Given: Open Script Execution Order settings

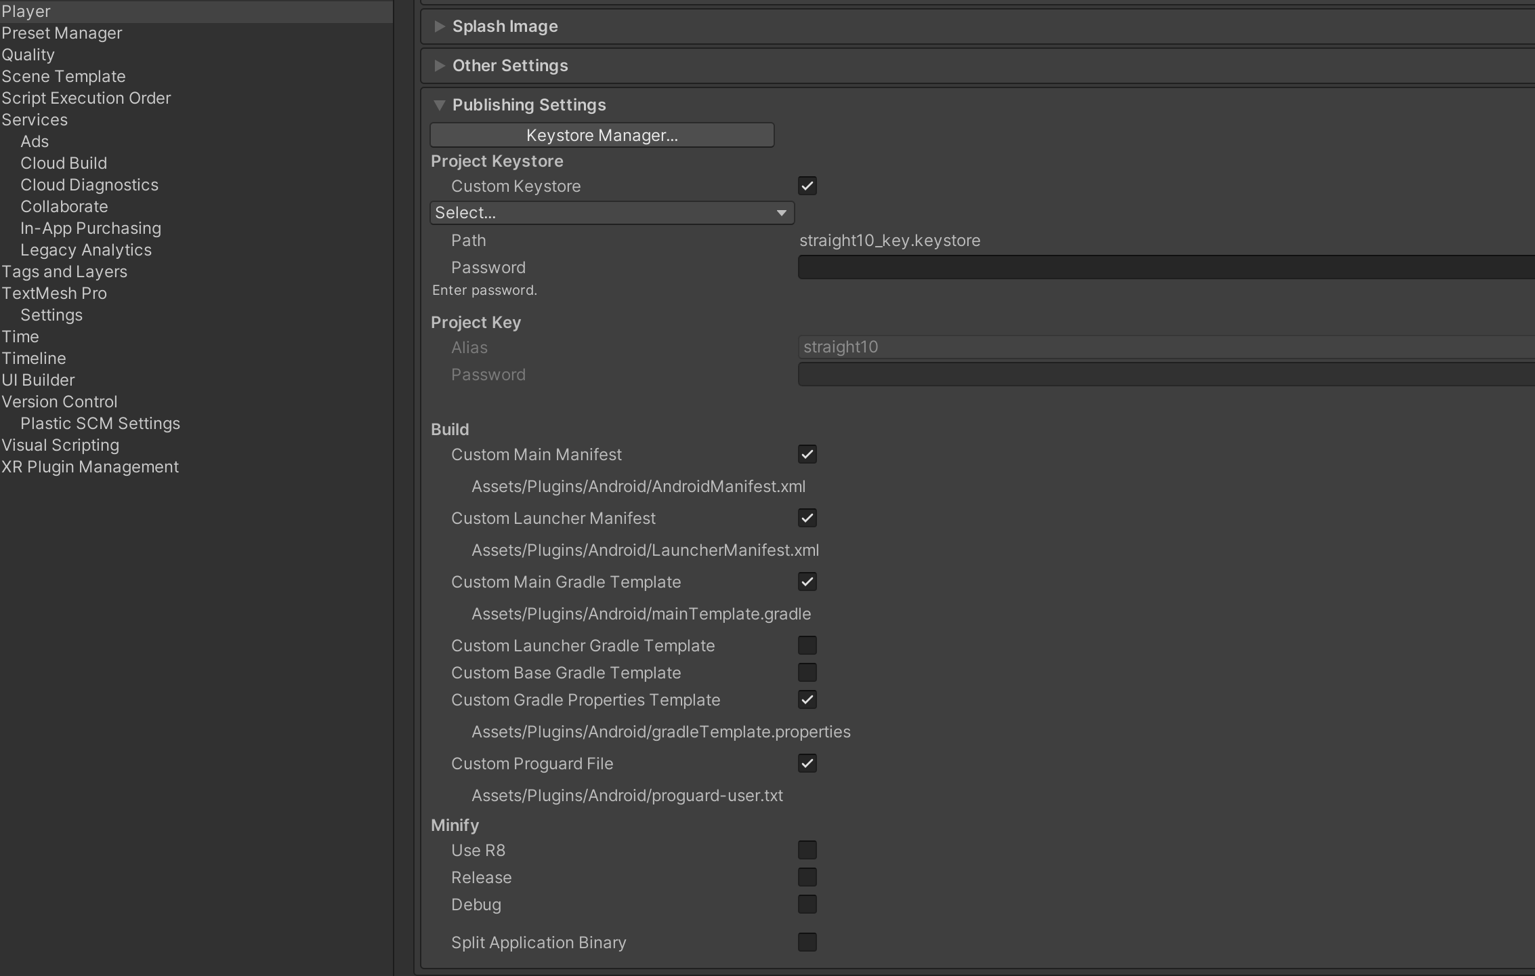Looking at the screenshot, I should 86,98.
